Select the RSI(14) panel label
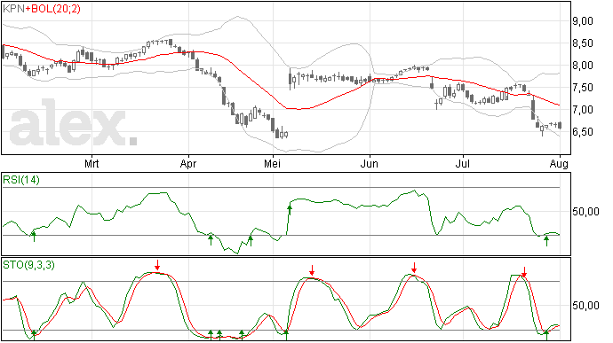This screenshot has height=343, width=613. pyautogui.click(x=21, y=180)
